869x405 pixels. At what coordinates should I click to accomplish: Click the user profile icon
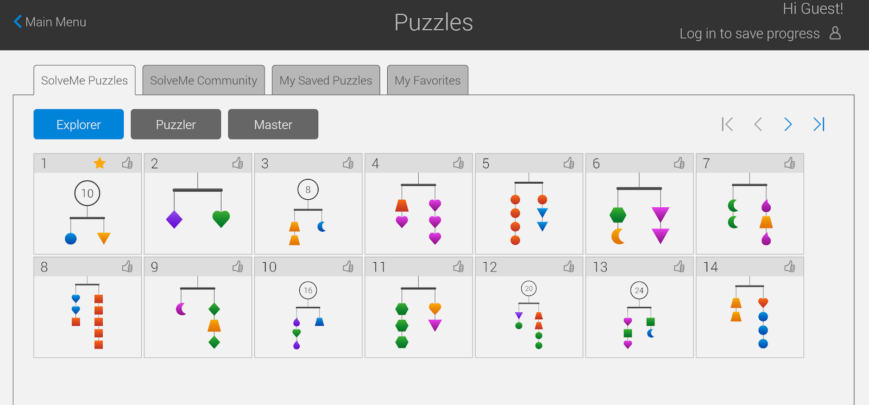835,34
